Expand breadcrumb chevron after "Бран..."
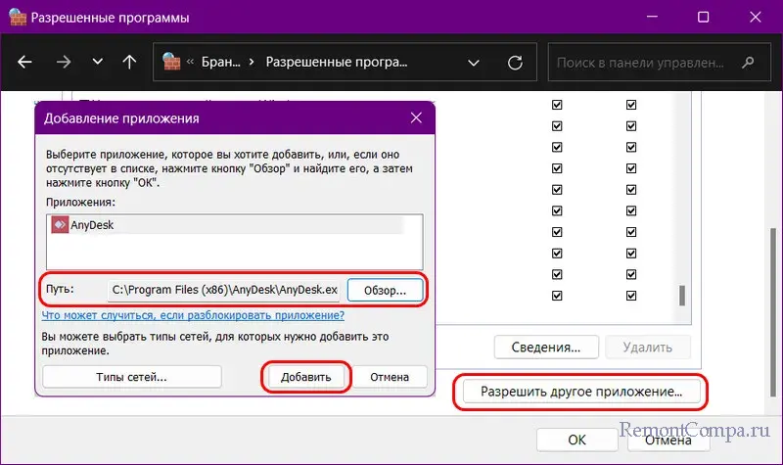The image size is (783, 465). [x=252, y=62]
